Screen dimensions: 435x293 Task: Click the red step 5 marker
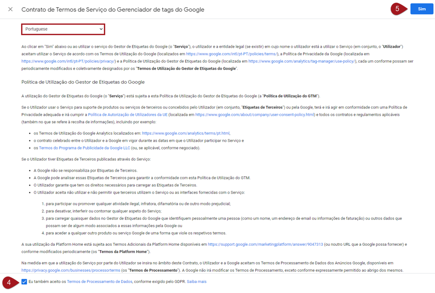[x=397, y=9]
